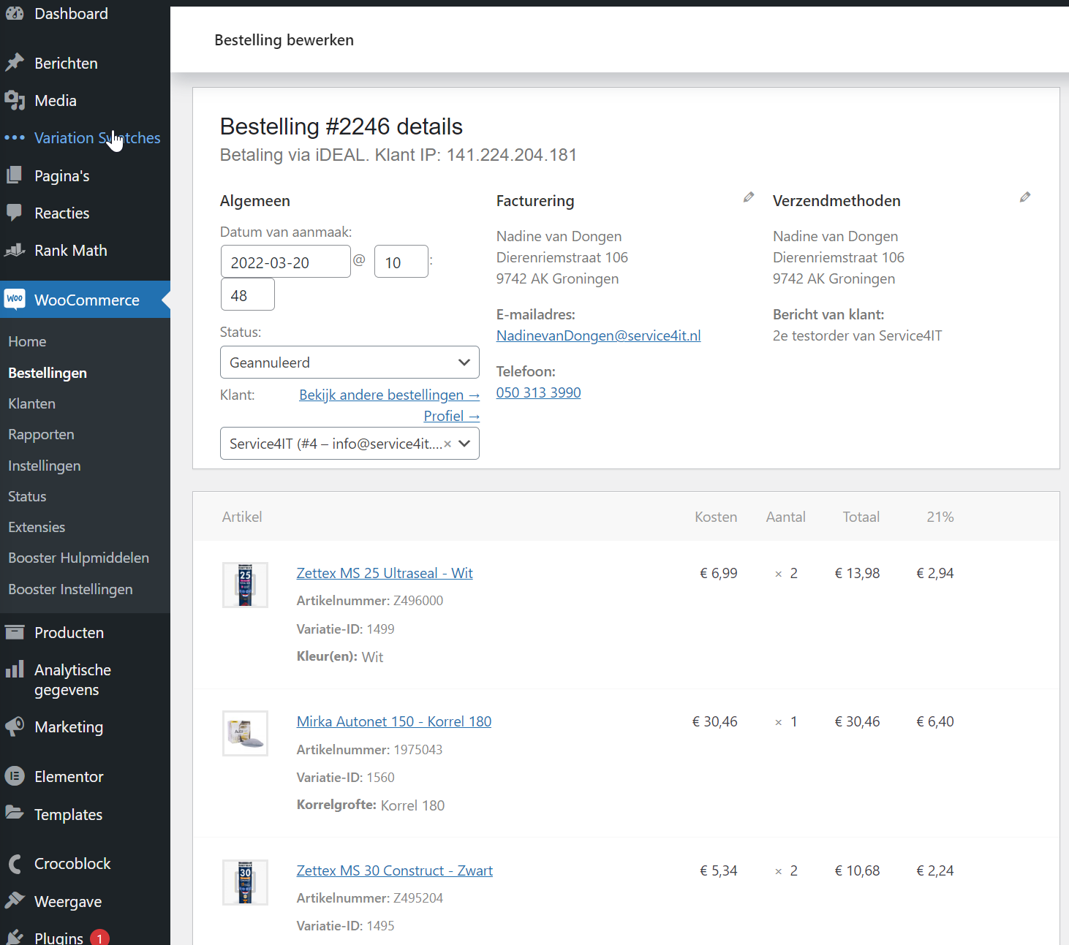Click the Elementor icon in the sidebar
This screenshot has height=945, width=1069.
15,776
